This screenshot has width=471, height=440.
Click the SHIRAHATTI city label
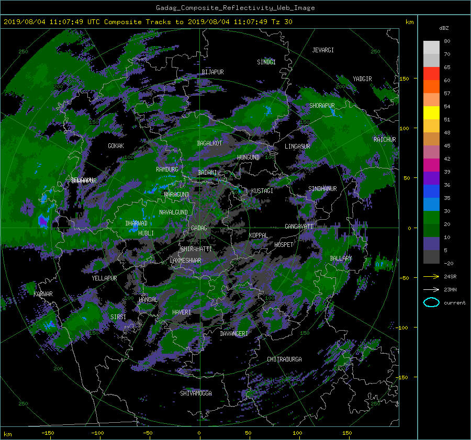tap(196, 249)
